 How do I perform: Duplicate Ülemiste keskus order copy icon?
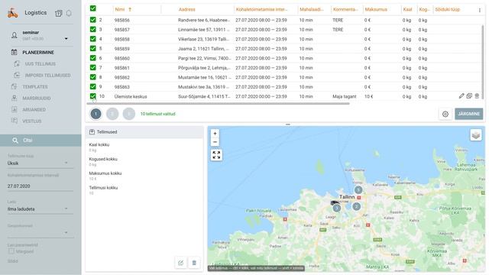coord(469,96)
